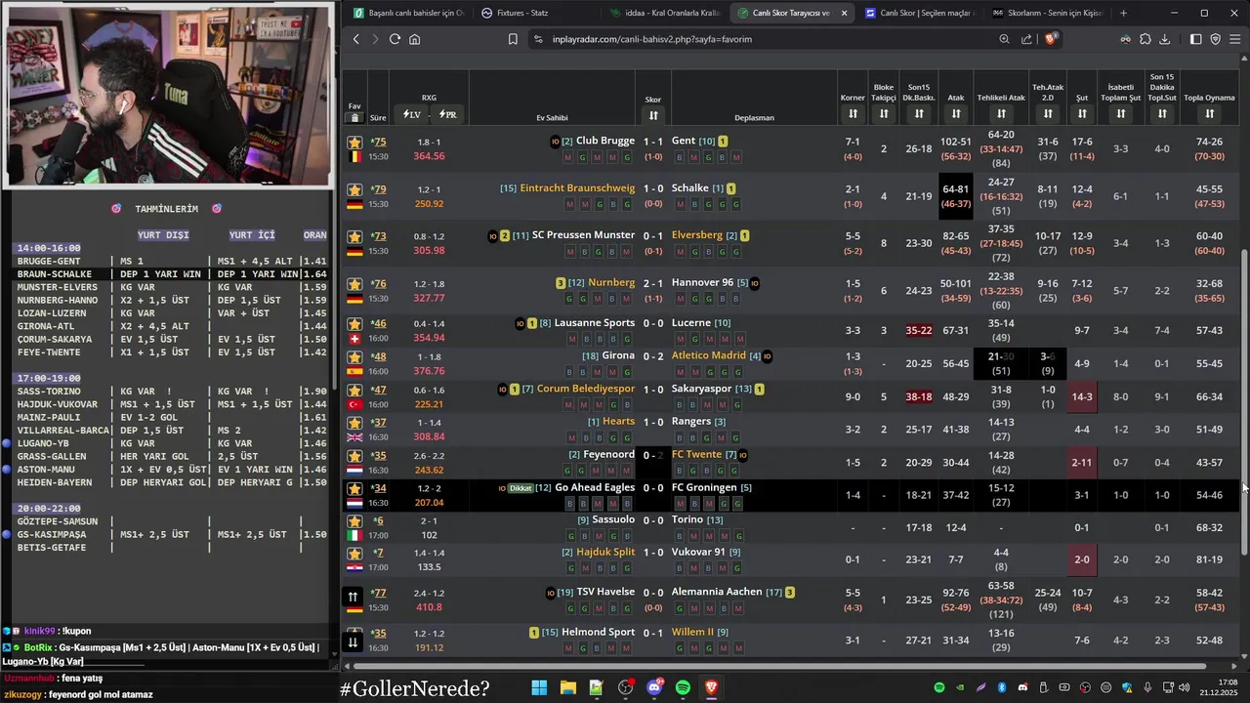Open Sakaryaspor team link

pyautogui.click(x=701, y=389)
